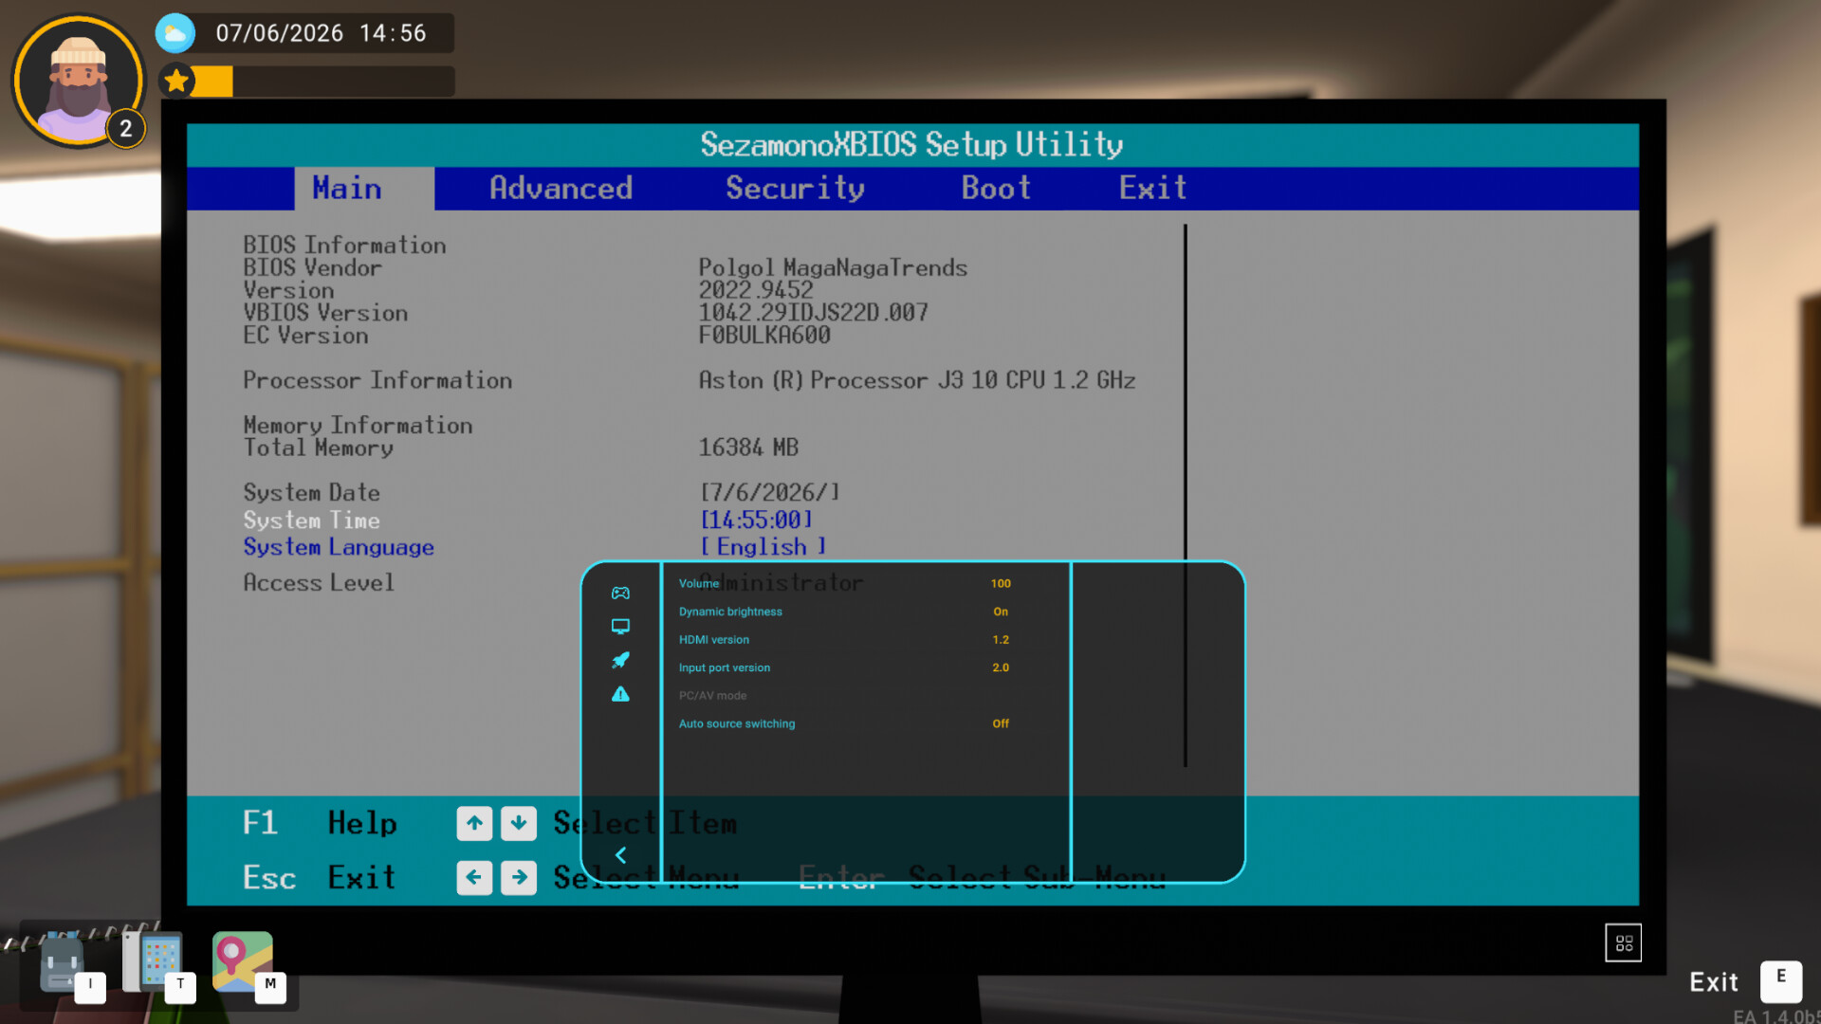Open the gamepad section in monitor menu
Image resolution: width=1821 pixels, height=1024 pixels.
tap(620, 593)
